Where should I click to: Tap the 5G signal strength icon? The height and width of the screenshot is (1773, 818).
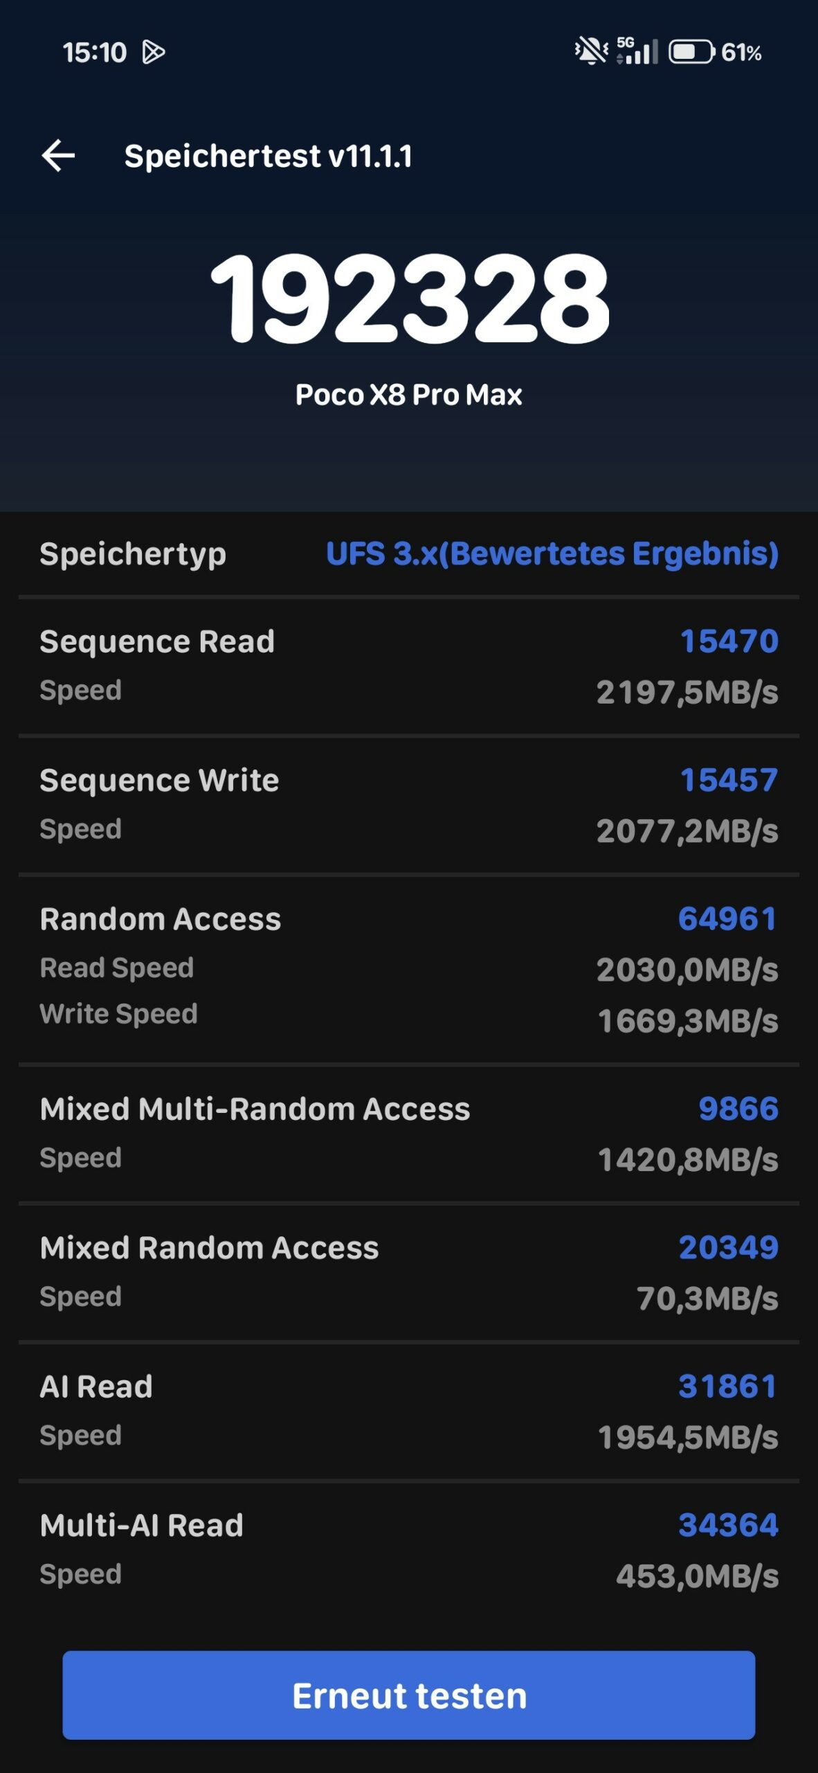click(637, 51)
